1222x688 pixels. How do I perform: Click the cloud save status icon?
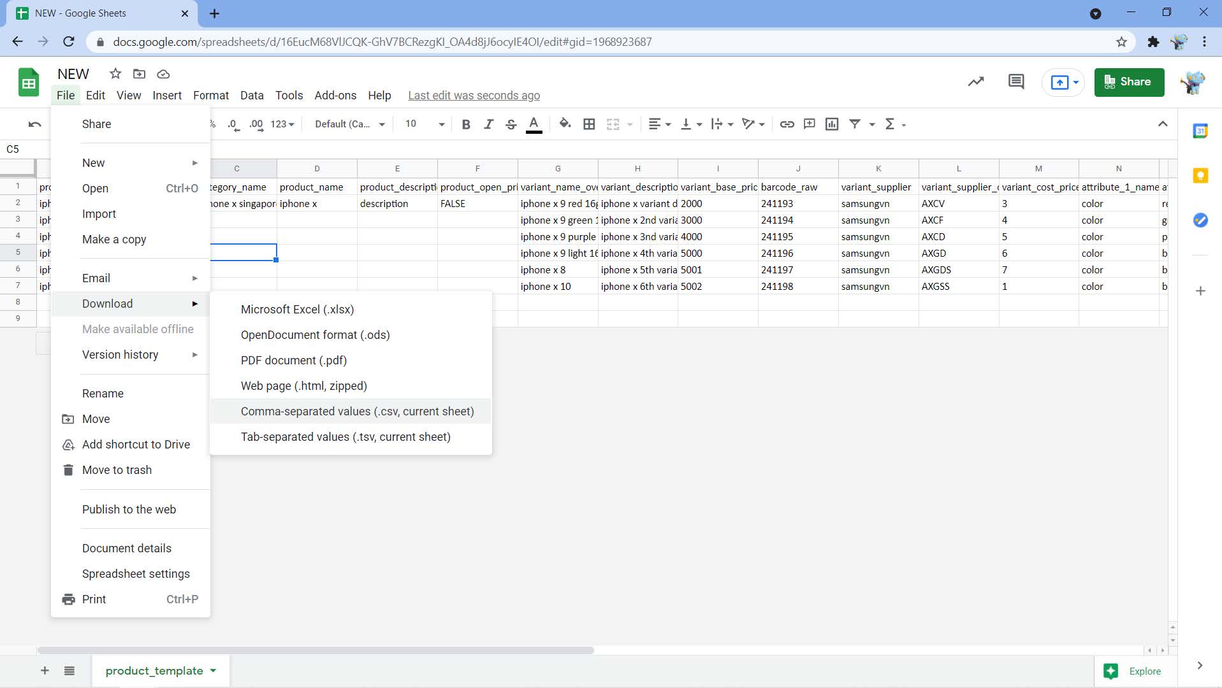pos(163,74)
